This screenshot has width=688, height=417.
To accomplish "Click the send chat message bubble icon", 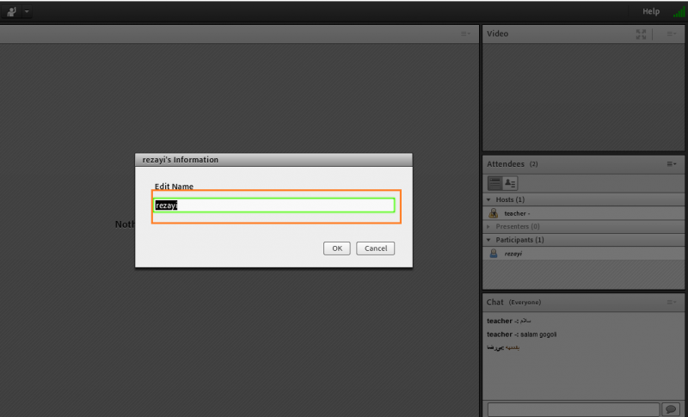I will pos(672,408).
